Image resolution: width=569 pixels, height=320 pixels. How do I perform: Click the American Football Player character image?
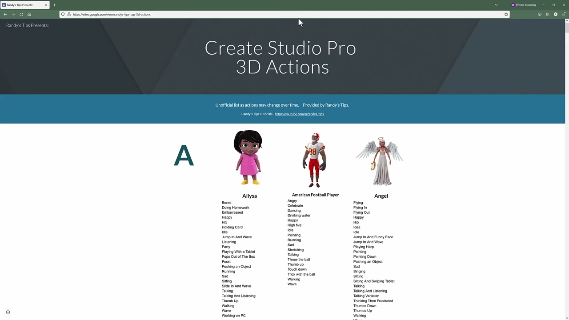point(314,160)
